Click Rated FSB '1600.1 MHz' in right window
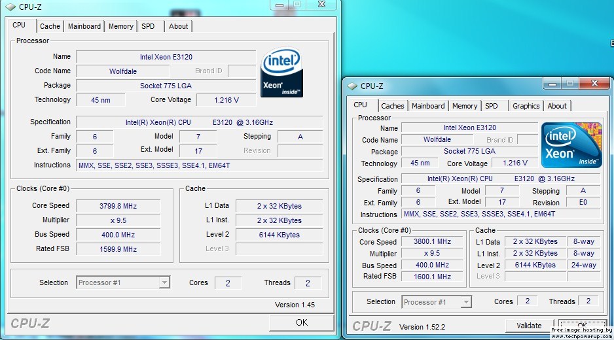Screen dimensions: 614x340 pyautogui.click(x=432, y=277)
